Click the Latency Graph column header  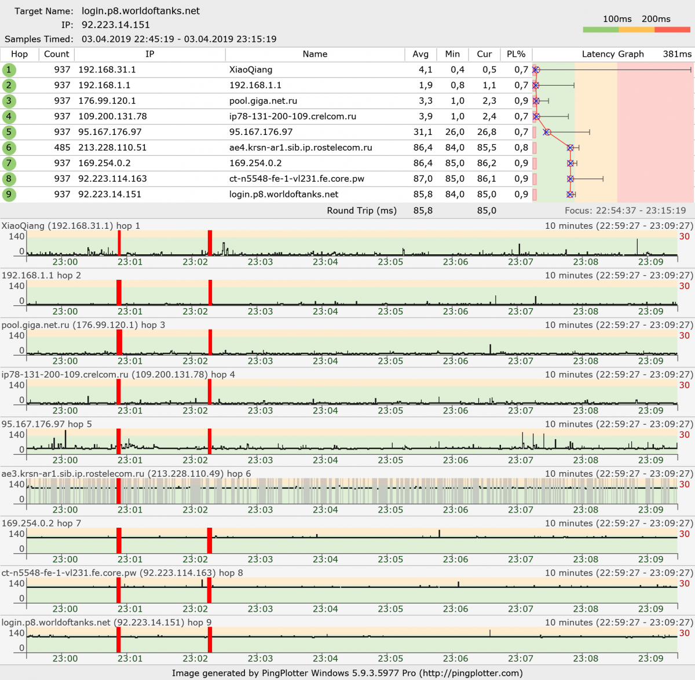[613, 54]
